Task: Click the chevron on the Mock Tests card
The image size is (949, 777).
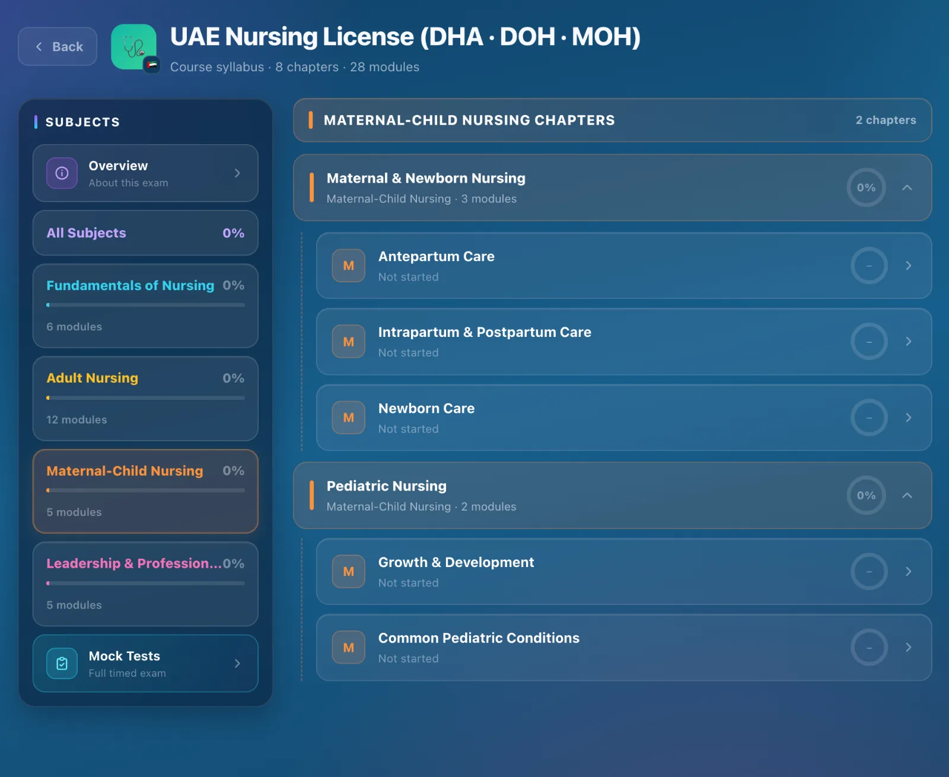Action: tap(237, 663)
